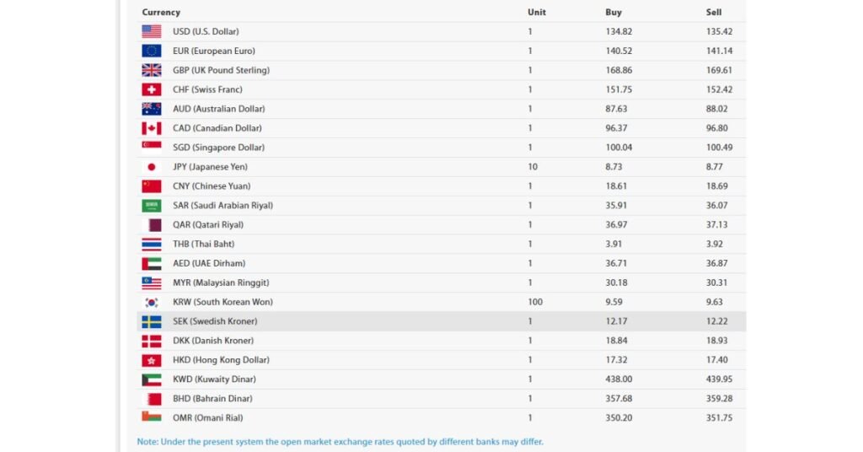863x452 pixels.
Task: Click the Kuwaiti flag beside KWD
Action: (152, 379)
